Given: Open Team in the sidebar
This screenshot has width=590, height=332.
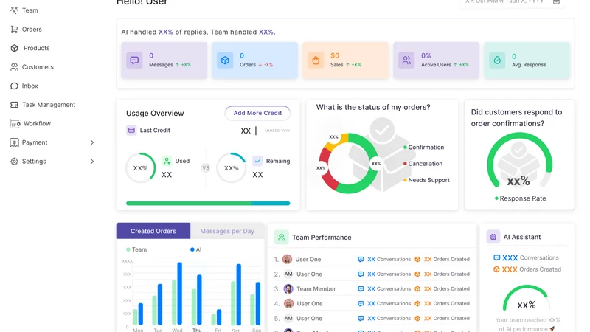Looking at the screenshot, I should (x=29, y=10).
